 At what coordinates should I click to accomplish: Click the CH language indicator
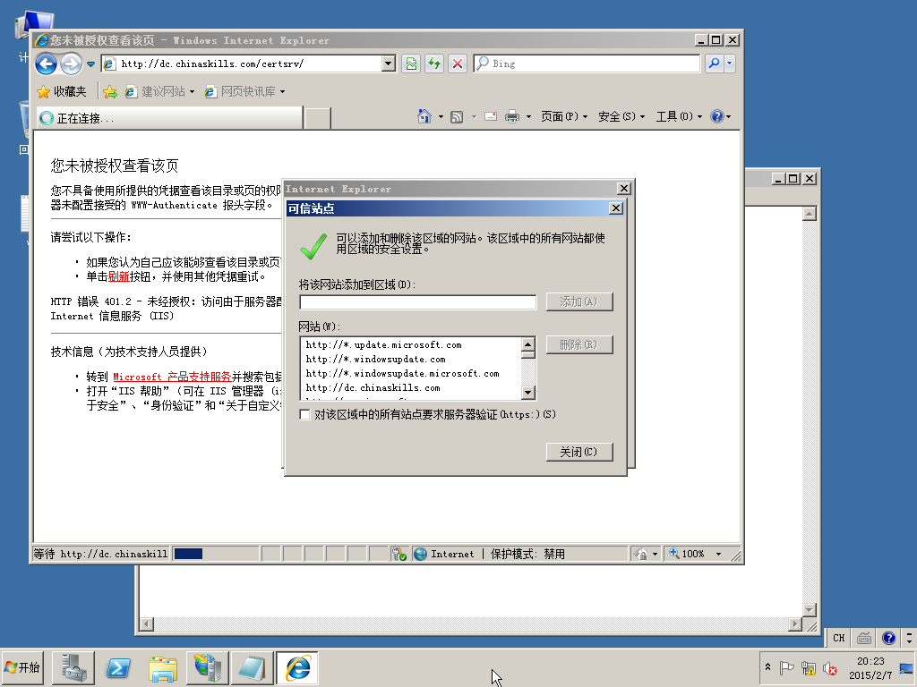pyautogui.click(x=838, y=638)
